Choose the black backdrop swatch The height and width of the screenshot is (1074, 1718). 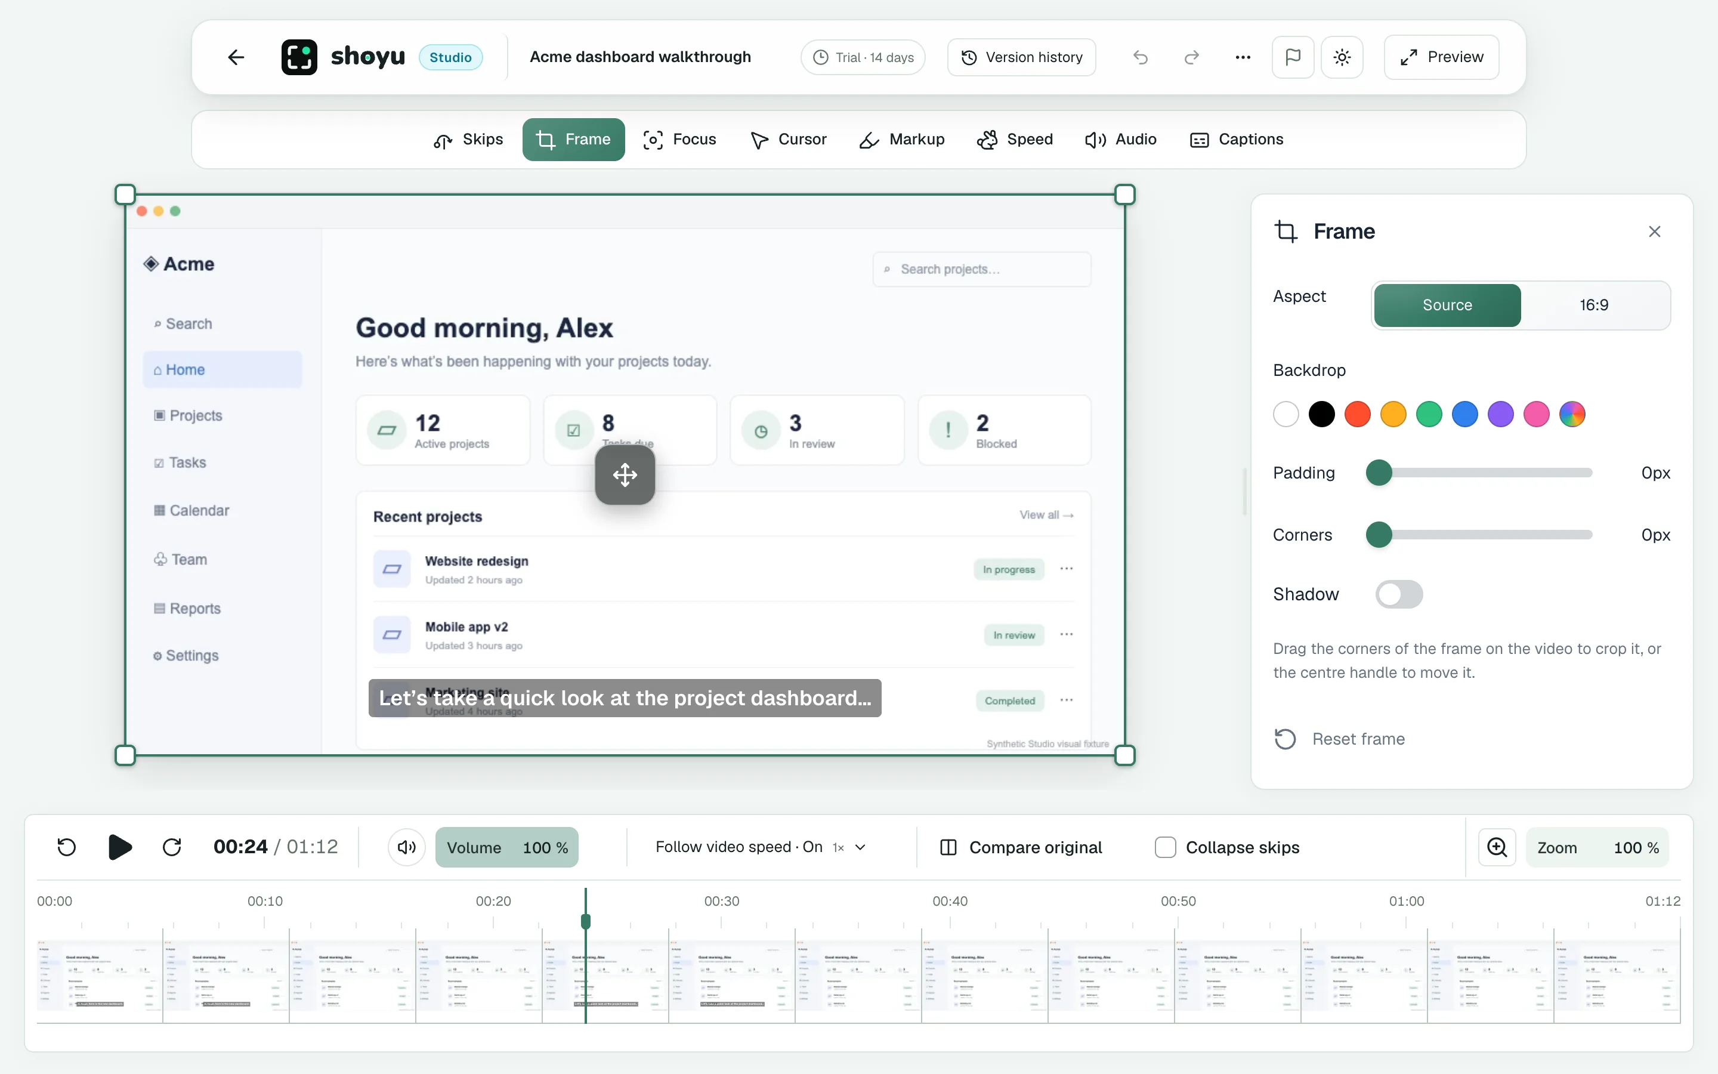1321,414
